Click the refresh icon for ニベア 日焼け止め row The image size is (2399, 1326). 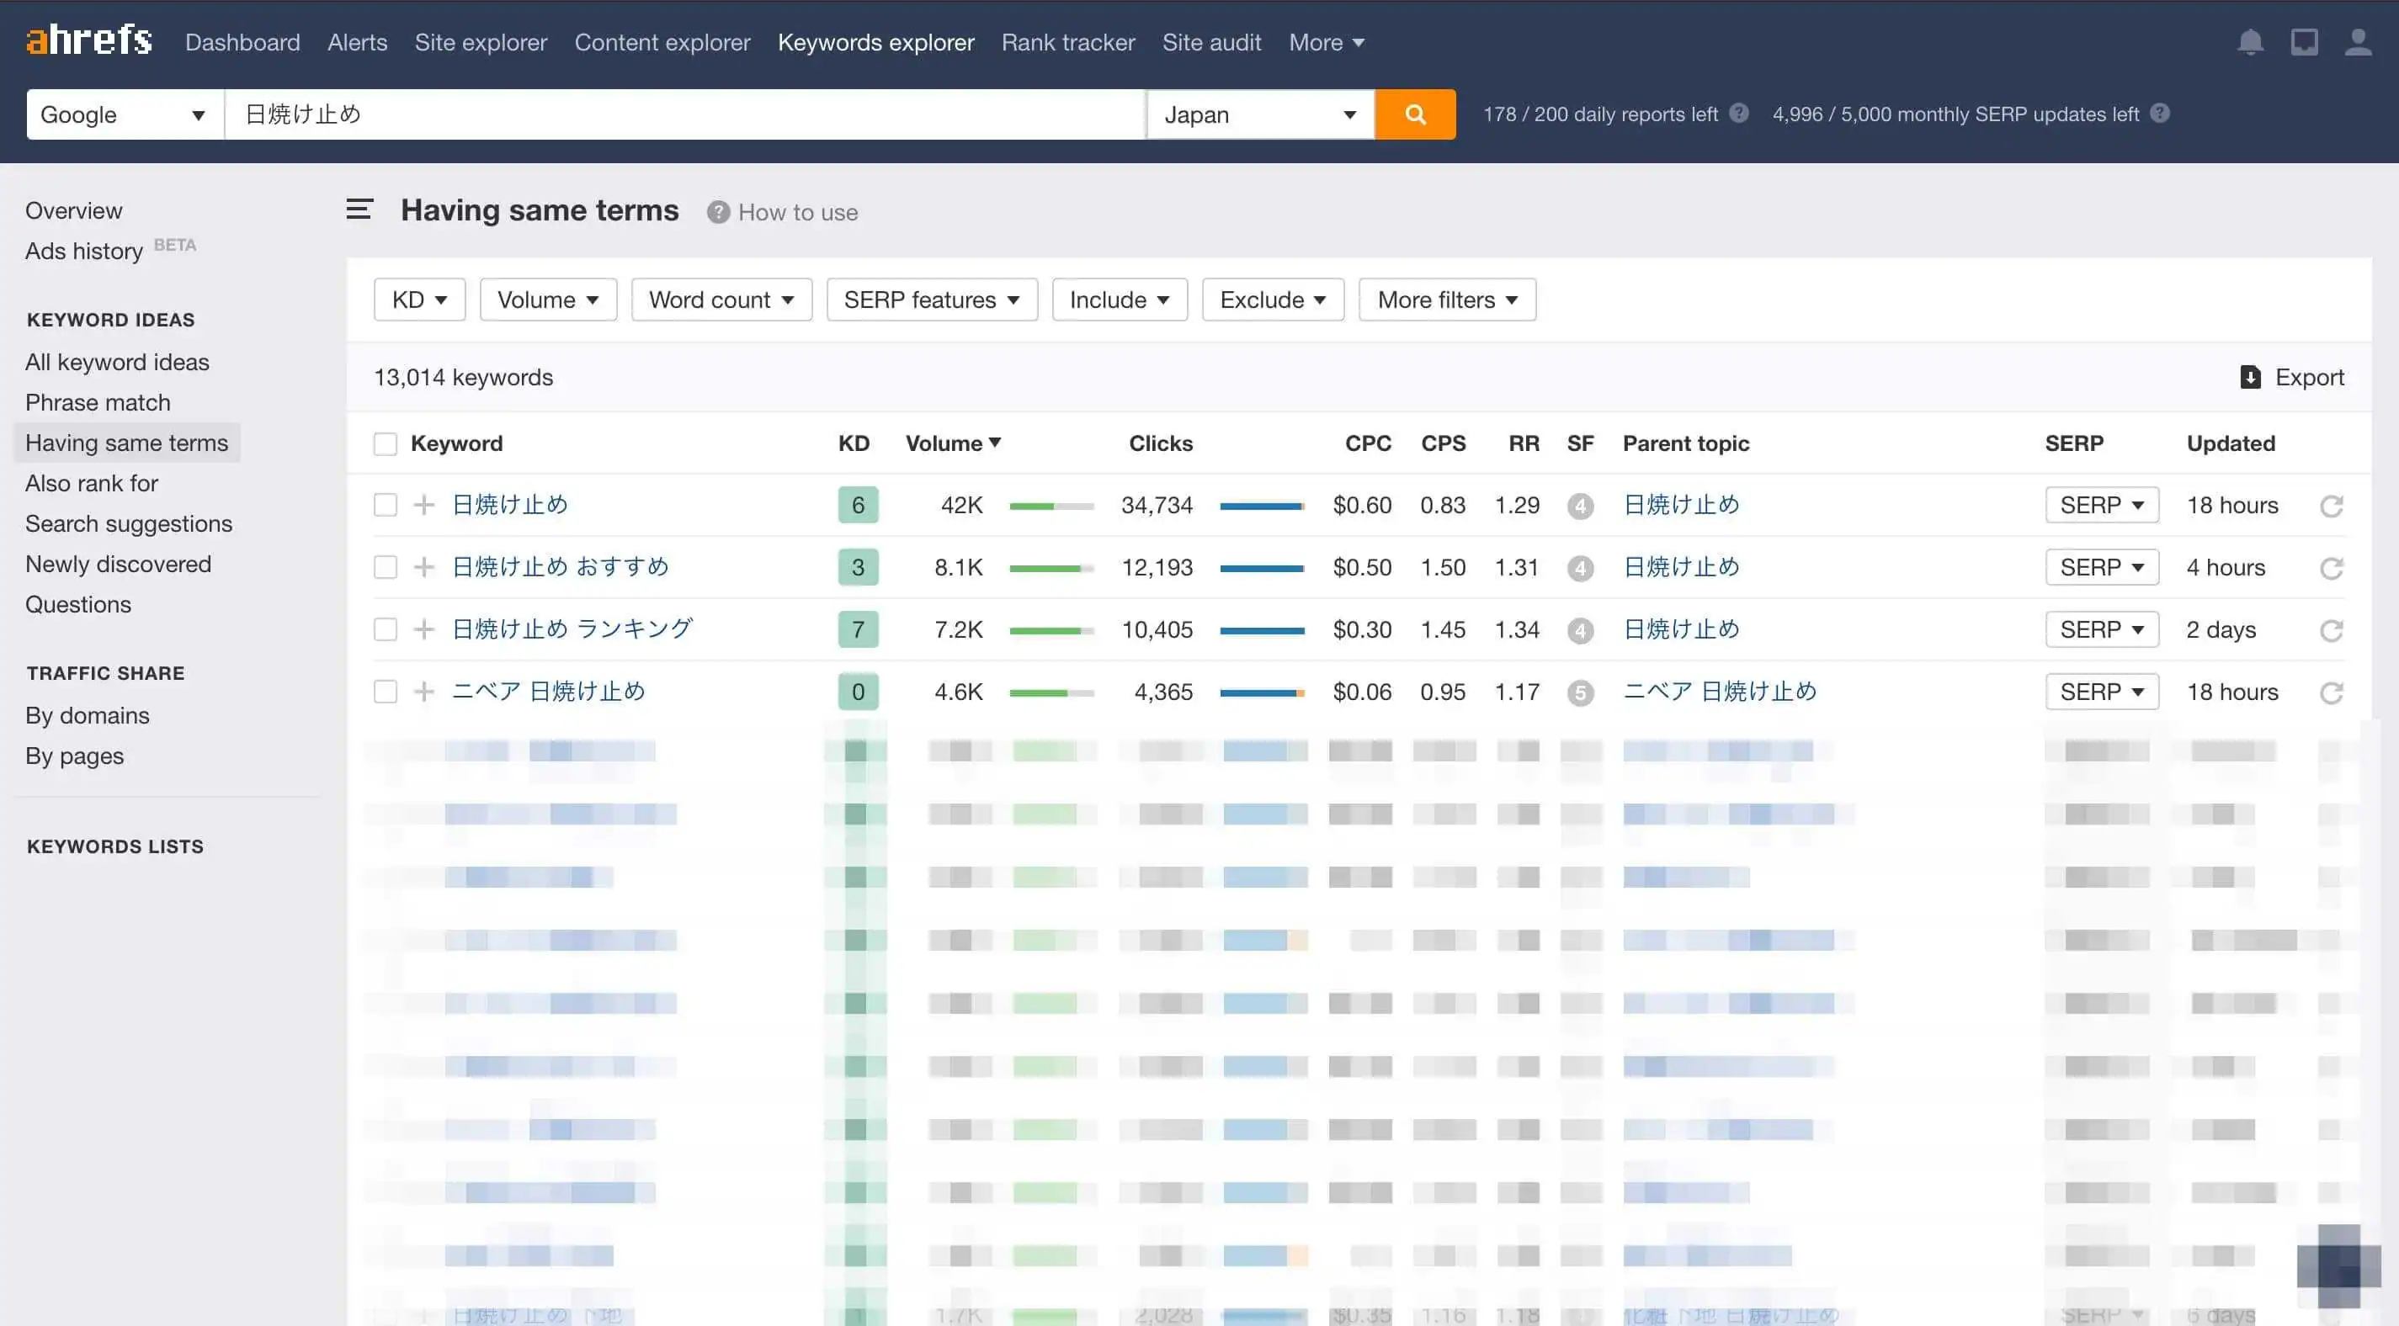[2332, 691]
